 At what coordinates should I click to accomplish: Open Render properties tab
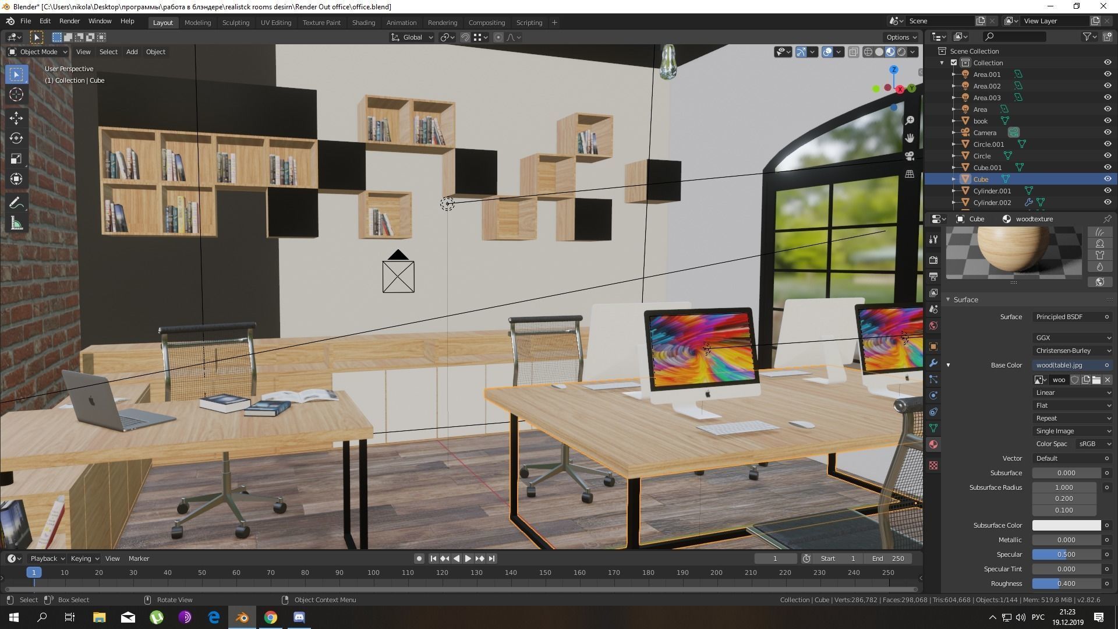point(933,260)
